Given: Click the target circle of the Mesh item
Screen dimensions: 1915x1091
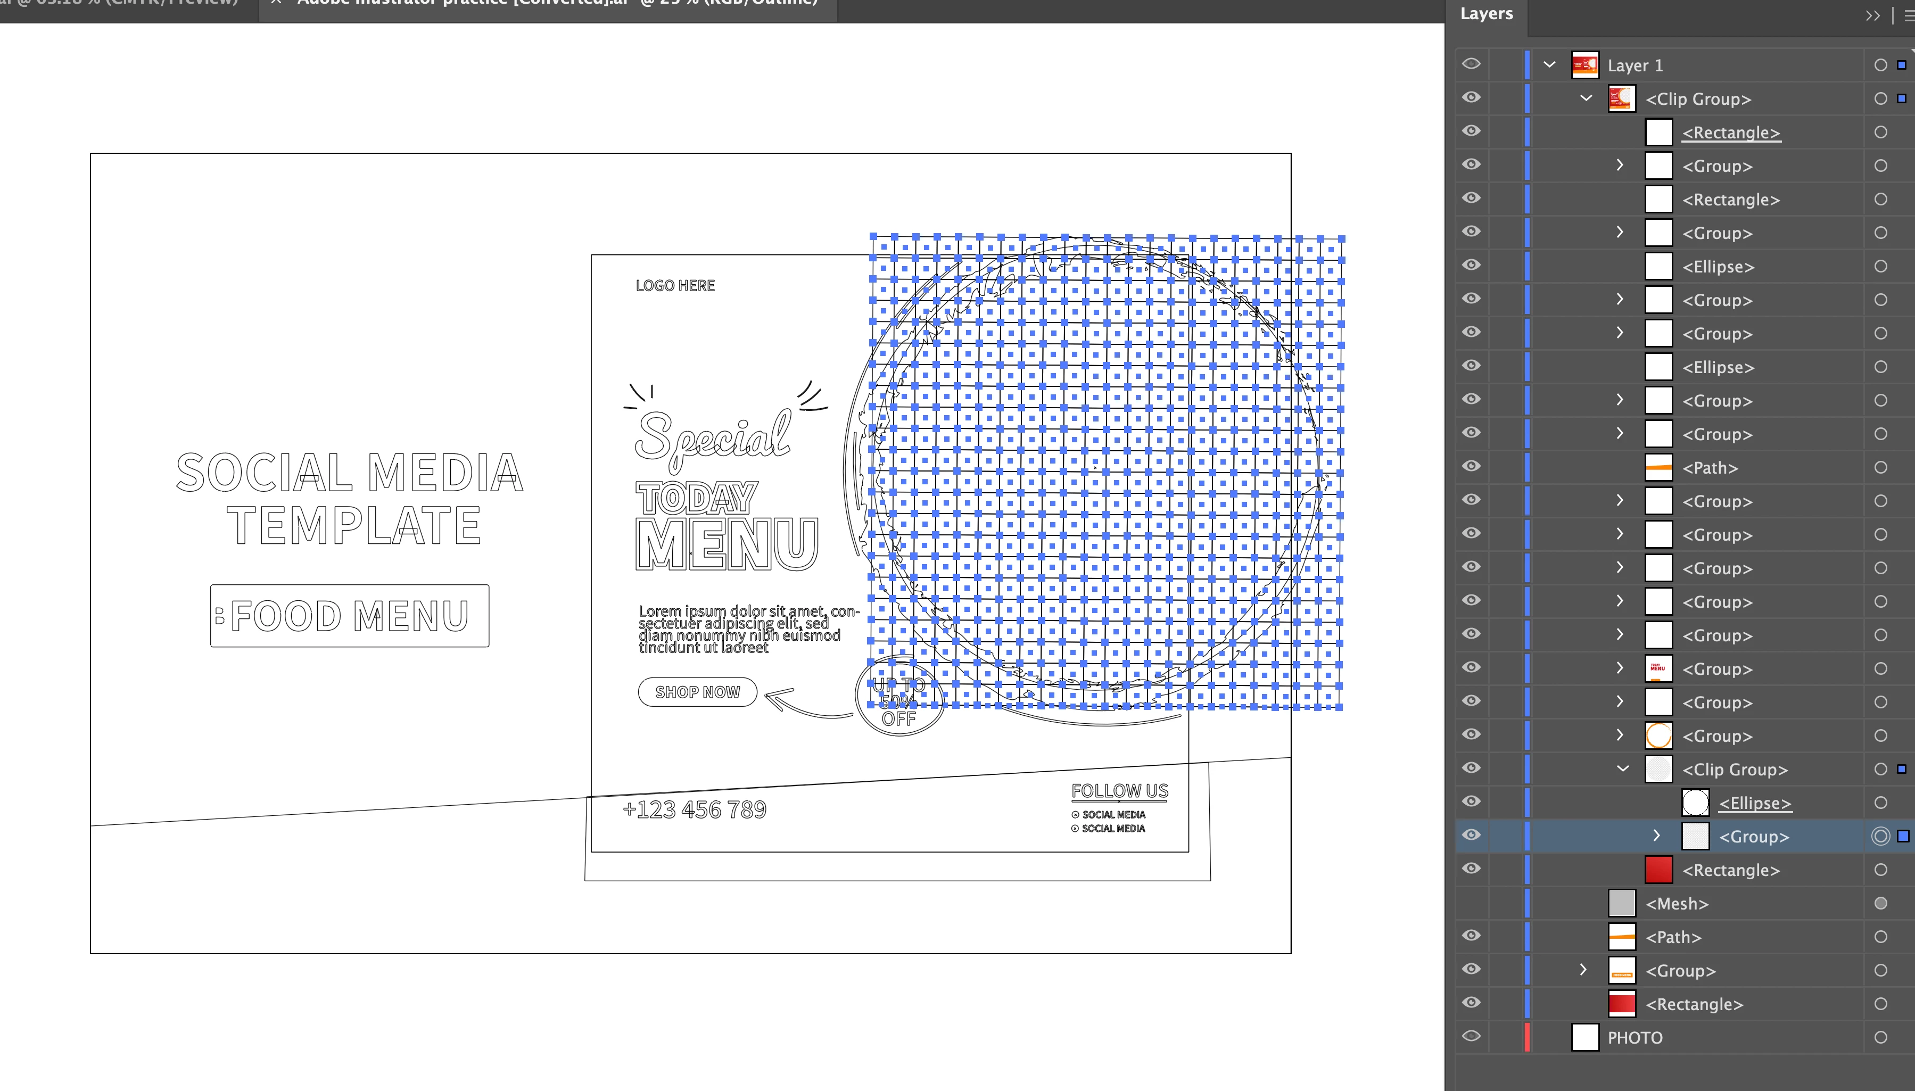Looking at the screenshot, I should point(1880,904).
